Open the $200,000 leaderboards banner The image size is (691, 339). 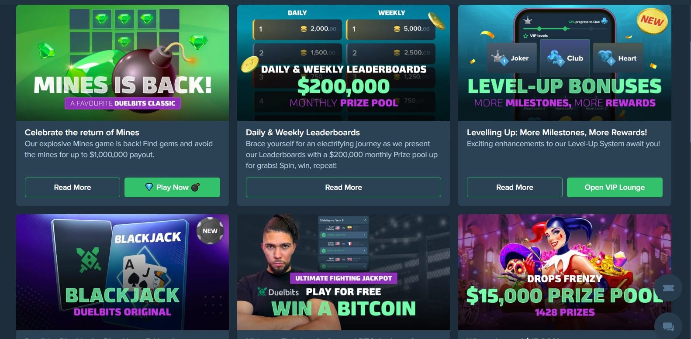[343, 63]
